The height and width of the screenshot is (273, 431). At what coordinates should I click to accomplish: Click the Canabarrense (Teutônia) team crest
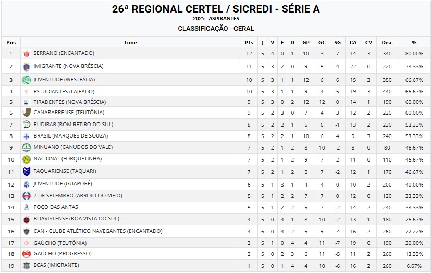pyautogui.click(x=27, y=113)
